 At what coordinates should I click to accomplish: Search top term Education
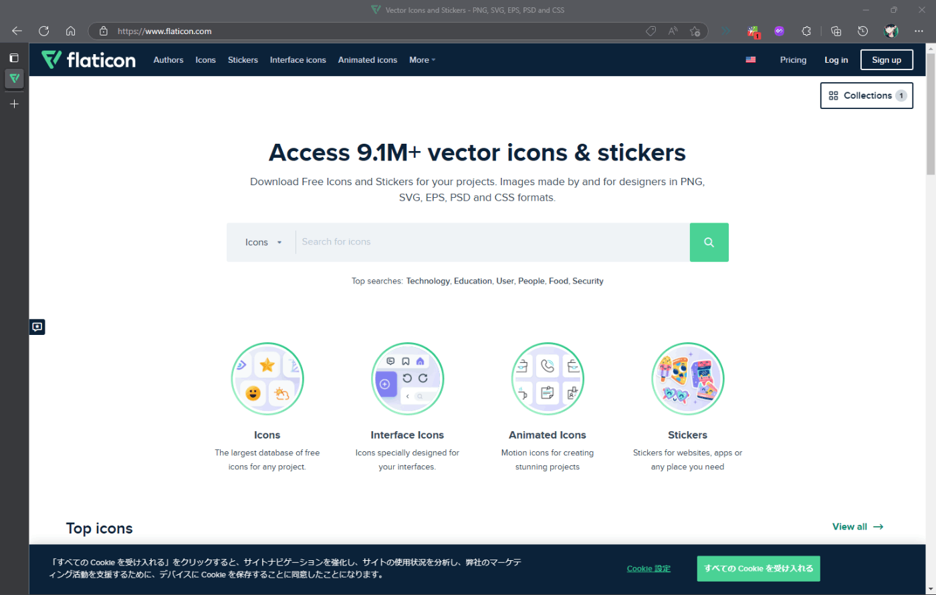(x=473, y=281)
